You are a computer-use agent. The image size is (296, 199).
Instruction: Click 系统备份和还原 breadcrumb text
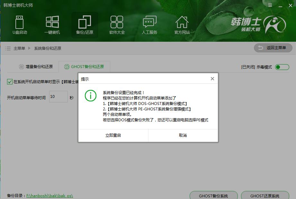(x=48, y=48)
